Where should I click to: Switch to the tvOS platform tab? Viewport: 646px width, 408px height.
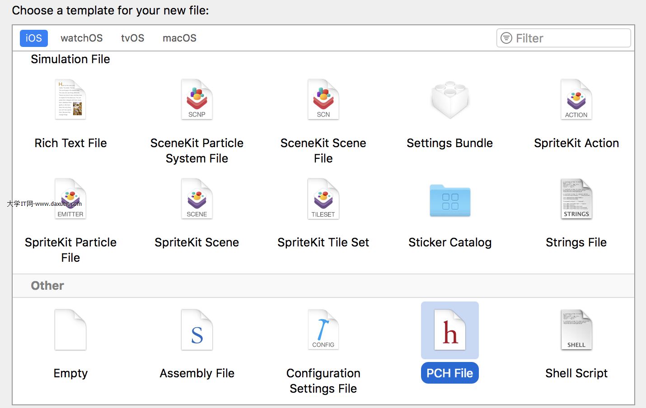[x=132, y=38]
